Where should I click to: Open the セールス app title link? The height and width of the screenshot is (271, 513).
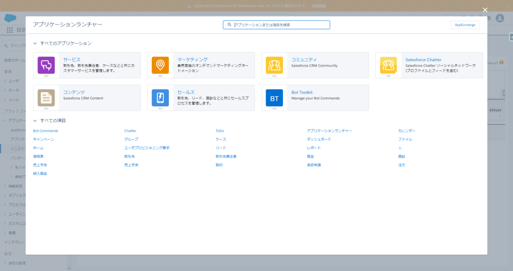coord(186,92)
